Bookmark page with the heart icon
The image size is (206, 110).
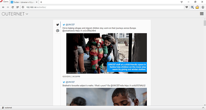click(187, 7)
